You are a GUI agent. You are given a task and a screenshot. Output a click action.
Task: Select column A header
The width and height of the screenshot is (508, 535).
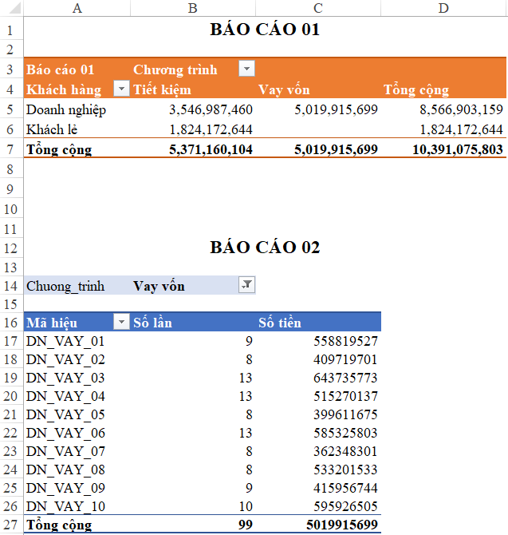pyautogui.click(x=77, y=8)
